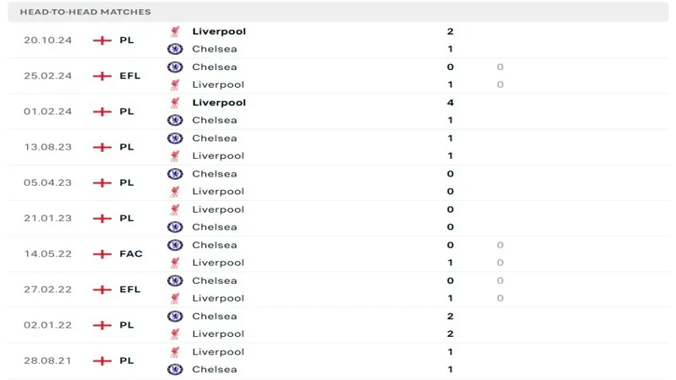Click Liverpool crest in the 01.02.24 match
Image resolution: width=676 pixels, height=380 pixels.
(175, 102)
